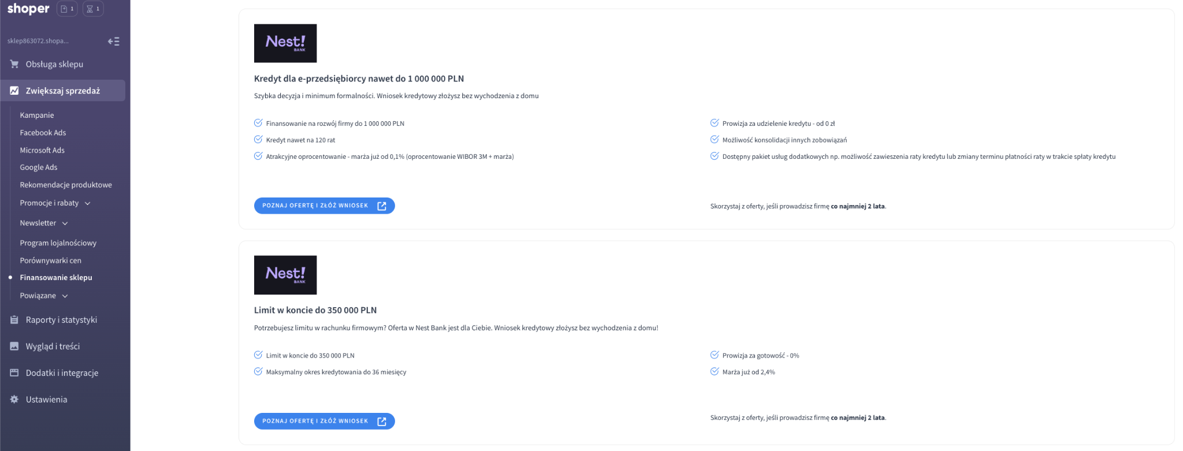The image size is (1183, 451).
Task: Click the shoper logo
Action: pyautogui.click(x=28, y=9)
